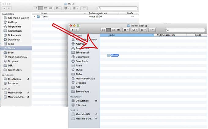Eject DiskStation in the Musik window sidebar

pyautogui.click(x=28, y=79)
